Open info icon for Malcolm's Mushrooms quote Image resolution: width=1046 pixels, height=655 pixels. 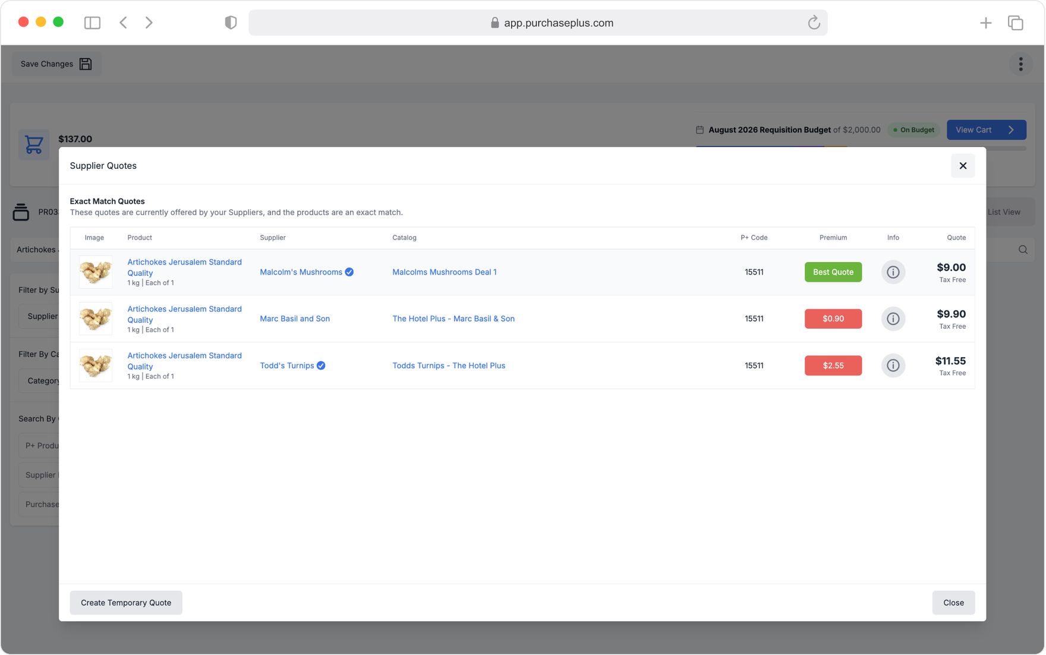point(893,272)
